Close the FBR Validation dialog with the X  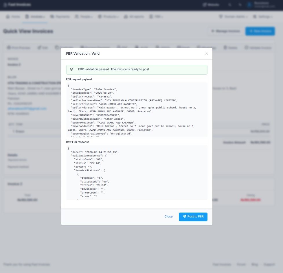207,54
